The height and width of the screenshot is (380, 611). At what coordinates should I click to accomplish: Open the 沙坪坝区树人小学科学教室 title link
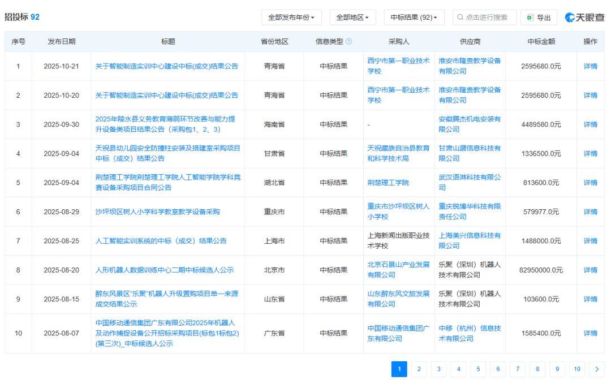tap(157, 211)
